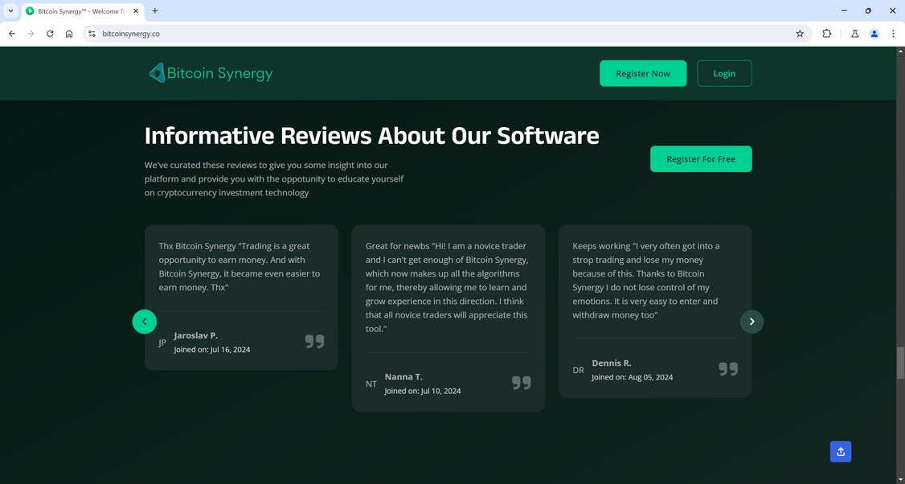The height and width of the screenshot is (484, 905).
Task: Click the Register Now button
Action: [643, 73]
